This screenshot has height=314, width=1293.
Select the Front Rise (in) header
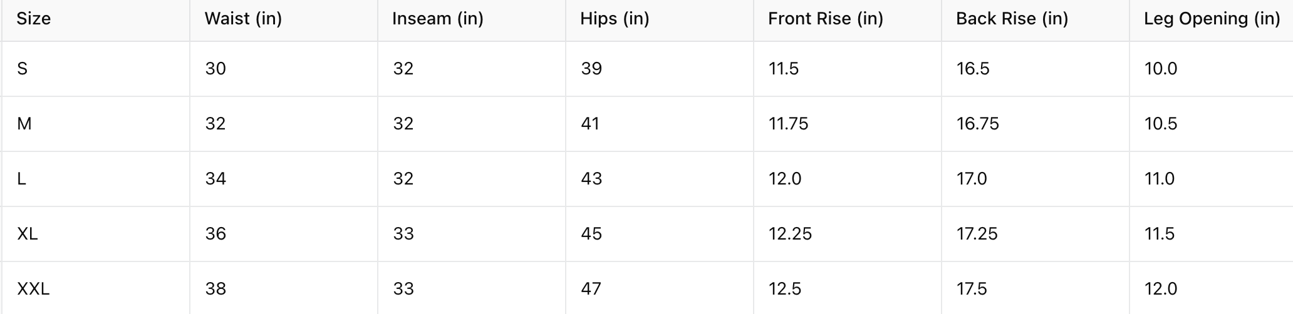[825, 19]
